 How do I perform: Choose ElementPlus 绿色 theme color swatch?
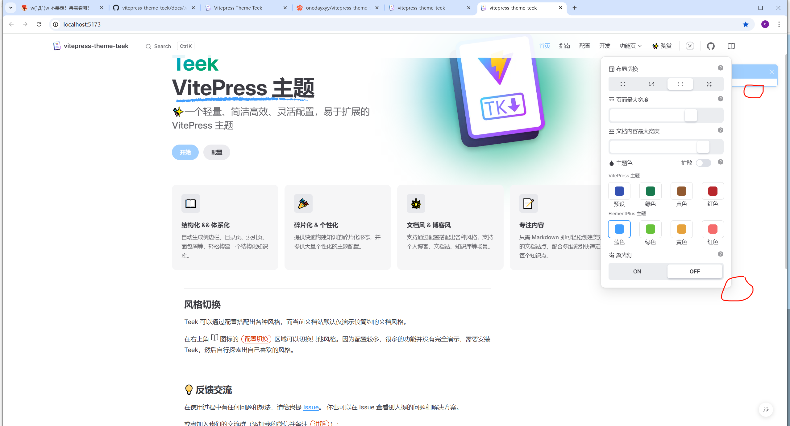(x=650, y=229)
